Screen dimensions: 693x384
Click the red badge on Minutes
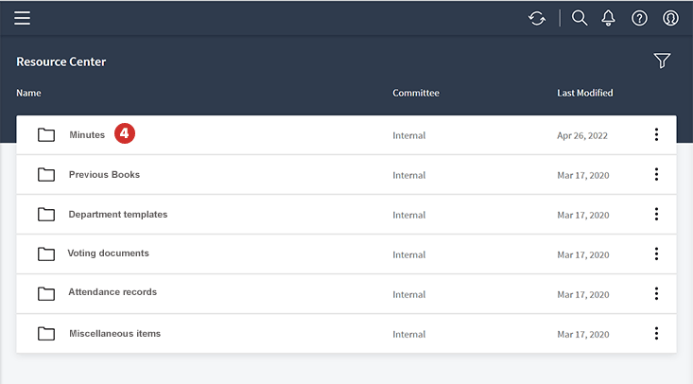(x=125, y=134)
